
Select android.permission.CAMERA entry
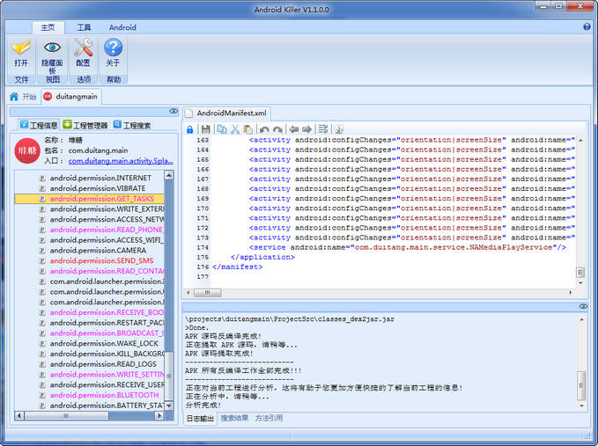click(x=98, y=250)
